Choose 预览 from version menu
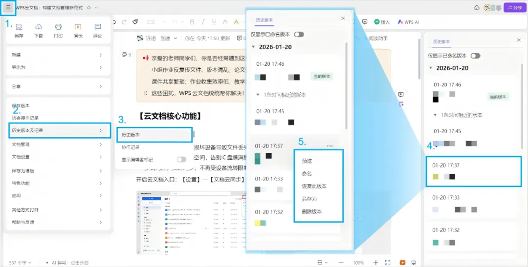This screenshot has width=528, height=267. click(x=307, y=161)
